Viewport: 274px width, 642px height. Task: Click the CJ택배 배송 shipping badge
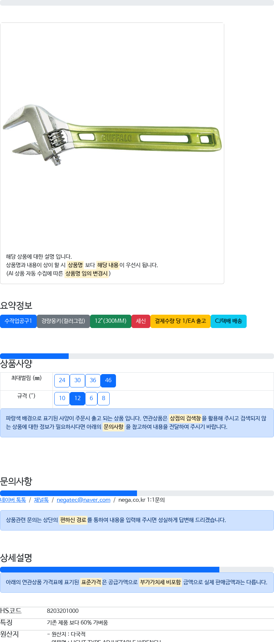coord(228,321)
